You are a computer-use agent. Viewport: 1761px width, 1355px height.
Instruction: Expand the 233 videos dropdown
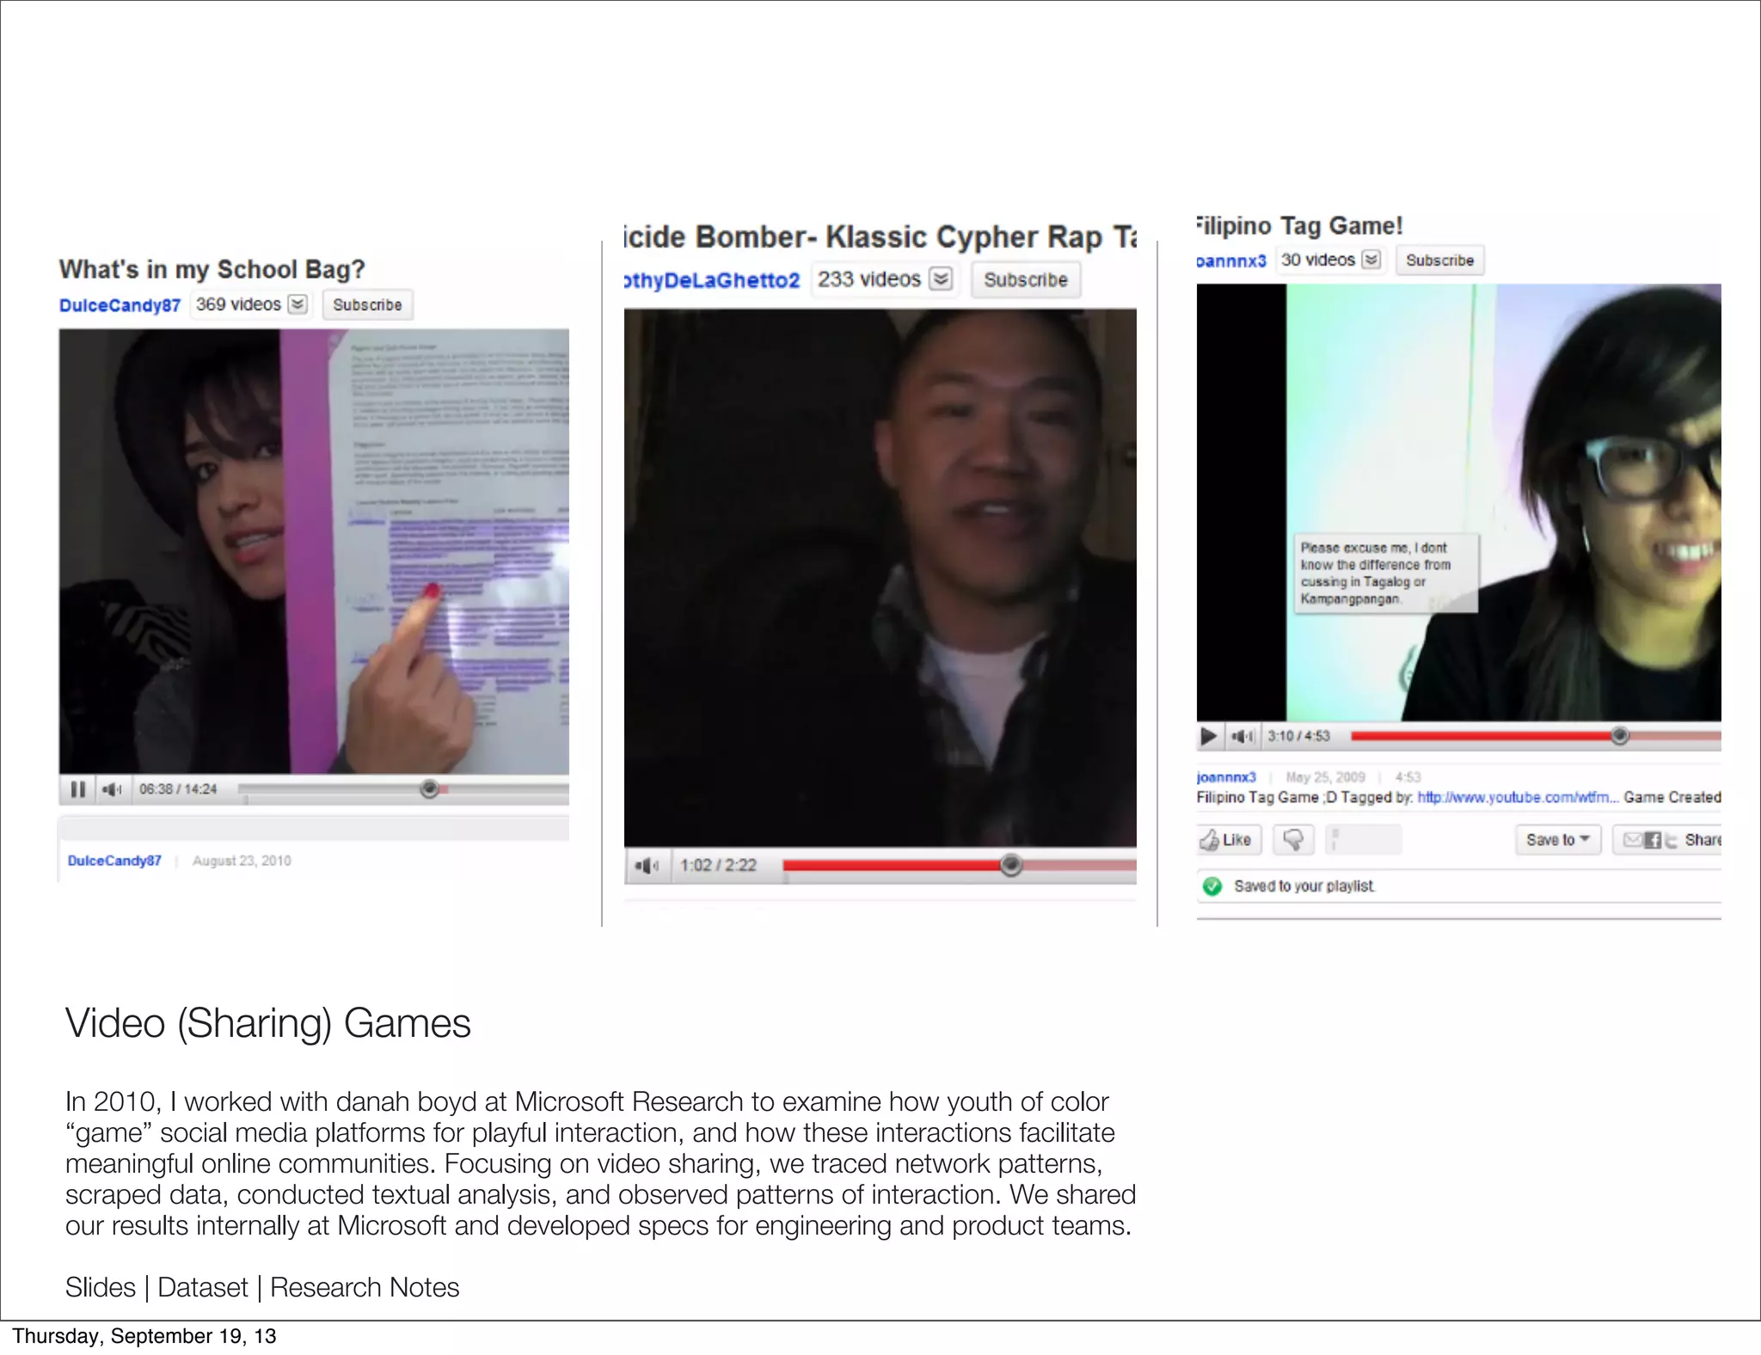(942, 279)
